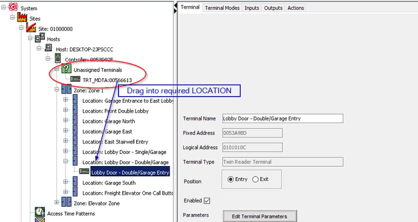Select the Sites factory icon
The image size is (418, 222).
click(x=22, y=18)
